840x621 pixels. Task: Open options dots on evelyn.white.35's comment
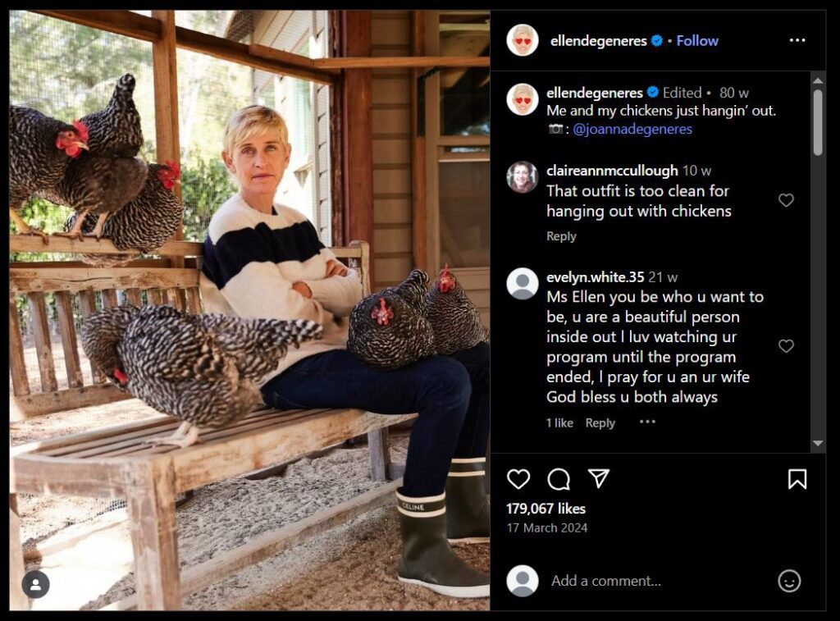coord(647,422)
